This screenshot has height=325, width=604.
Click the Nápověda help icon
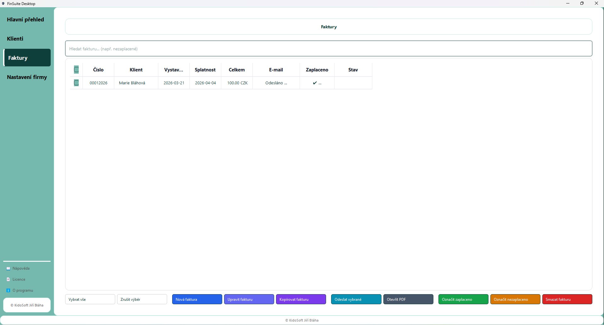pos(8,268)
